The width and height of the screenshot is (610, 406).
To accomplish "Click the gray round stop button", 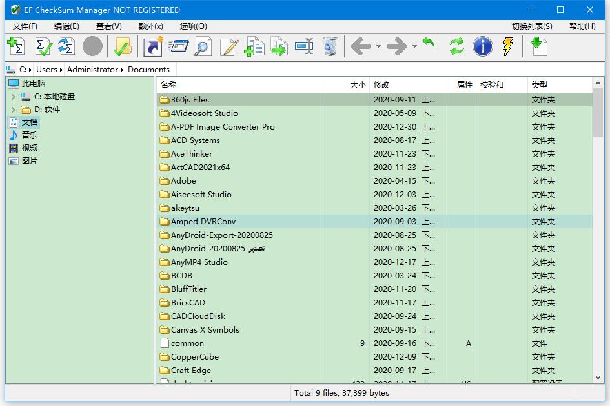I will pyautogui.click(x=92, y=46).
